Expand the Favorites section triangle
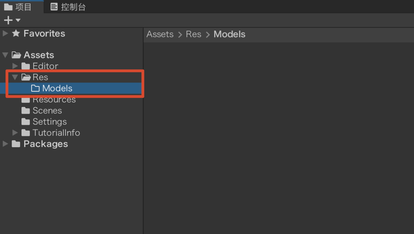The image size is (414, 234). click(x=5, y=33)
